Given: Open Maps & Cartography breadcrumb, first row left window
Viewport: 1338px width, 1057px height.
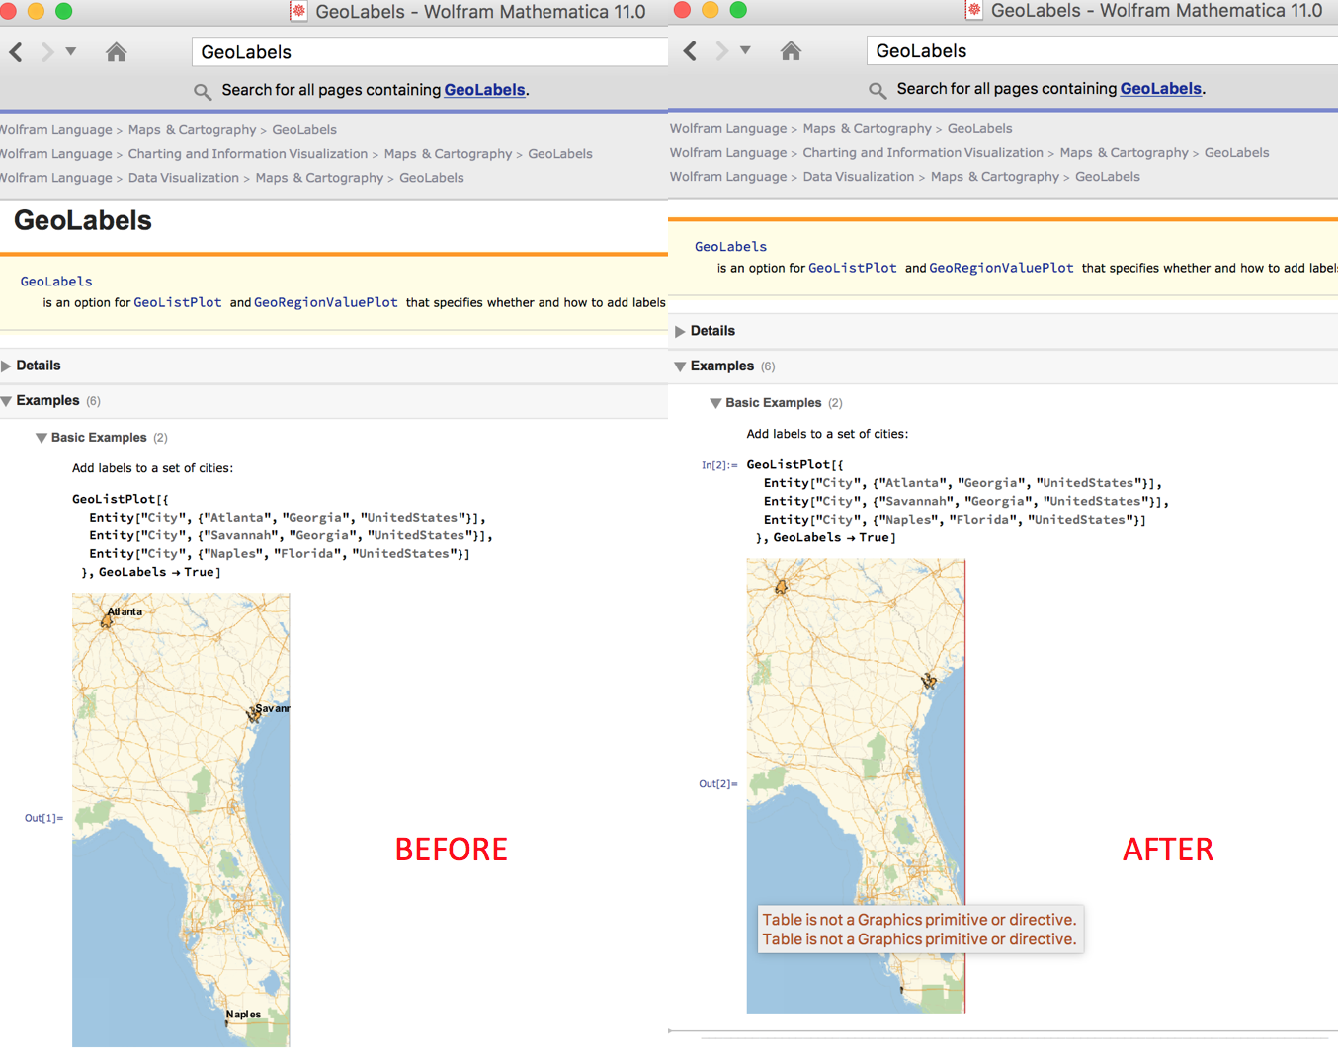Looking at the screenshot, I should tap(192, 130).
